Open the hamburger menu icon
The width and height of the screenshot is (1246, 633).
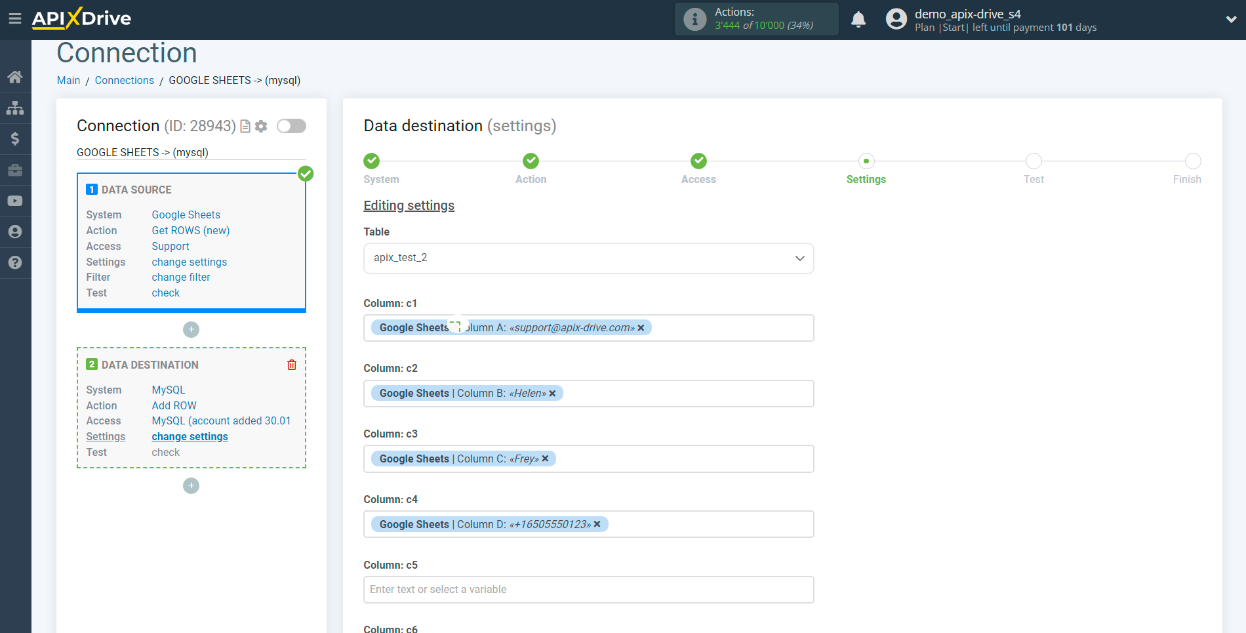coord(14,18)
